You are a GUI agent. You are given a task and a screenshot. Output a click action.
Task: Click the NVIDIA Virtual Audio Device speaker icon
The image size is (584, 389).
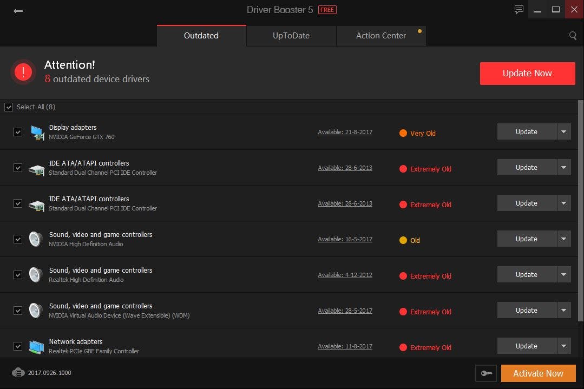click(36, 311)
